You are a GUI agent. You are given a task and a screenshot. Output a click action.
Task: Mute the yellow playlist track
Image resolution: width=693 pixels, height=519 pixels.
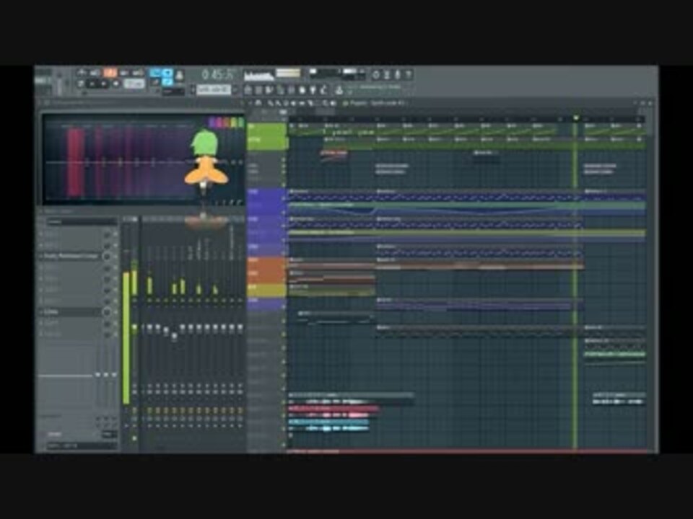pyautogui.click(x=283, y=293)
